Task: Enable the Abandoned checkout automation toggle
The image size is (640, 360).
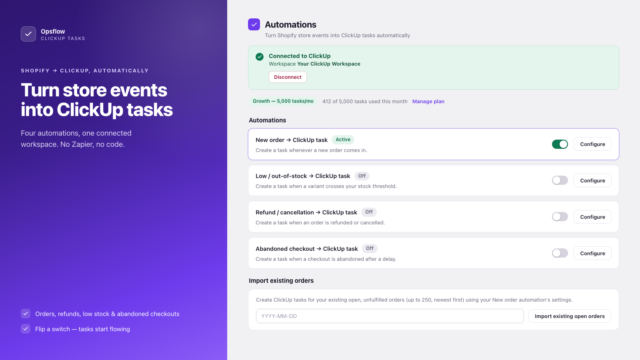Action: tap(560, 253)
